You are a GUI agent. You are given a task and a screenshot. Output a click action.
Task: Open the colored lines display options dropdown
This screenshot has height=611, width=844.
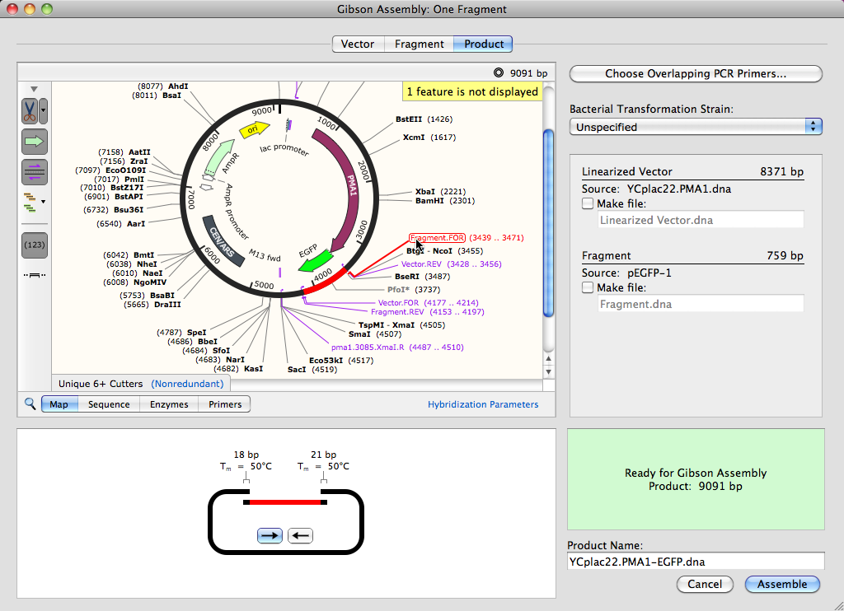click(34, 200)
